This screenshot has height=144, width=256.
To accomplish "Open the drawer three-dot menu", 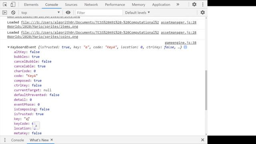I will pyautogui.click(x=5, y=140).
